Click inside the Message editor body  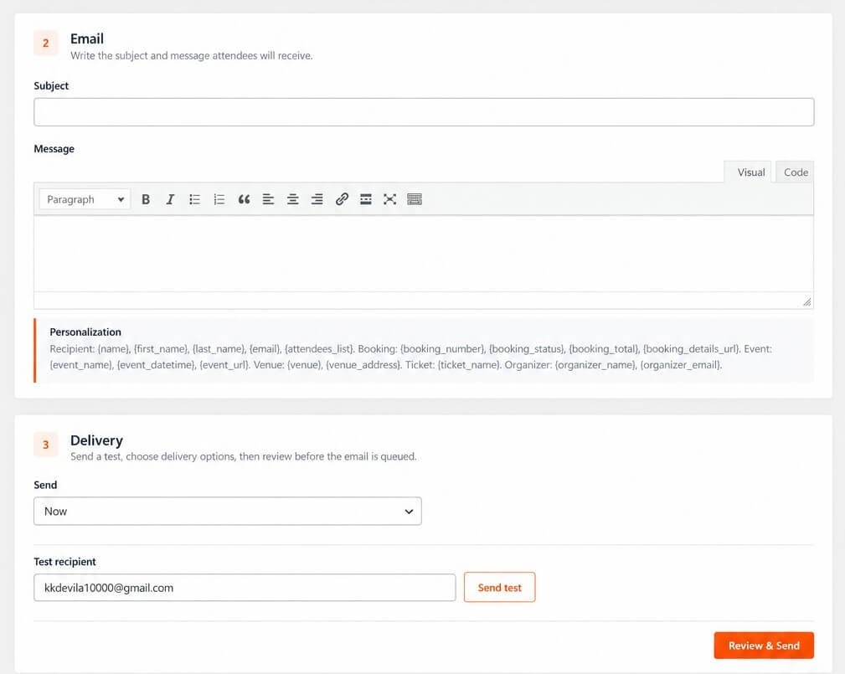[424, 254]
